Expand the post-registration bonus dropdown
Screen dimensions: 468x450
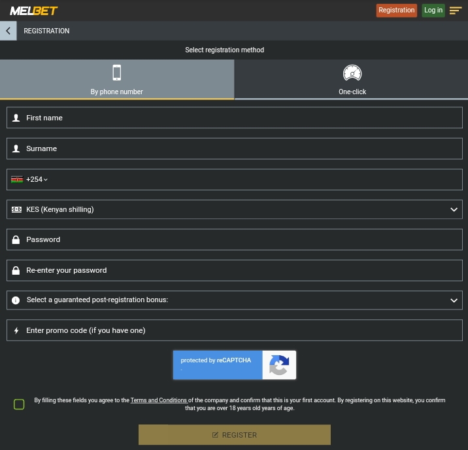(235, 300)
